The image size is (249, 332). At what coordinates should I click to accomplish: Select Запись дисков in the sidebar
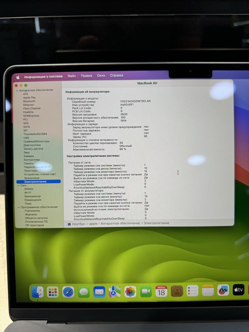[33, 149]
